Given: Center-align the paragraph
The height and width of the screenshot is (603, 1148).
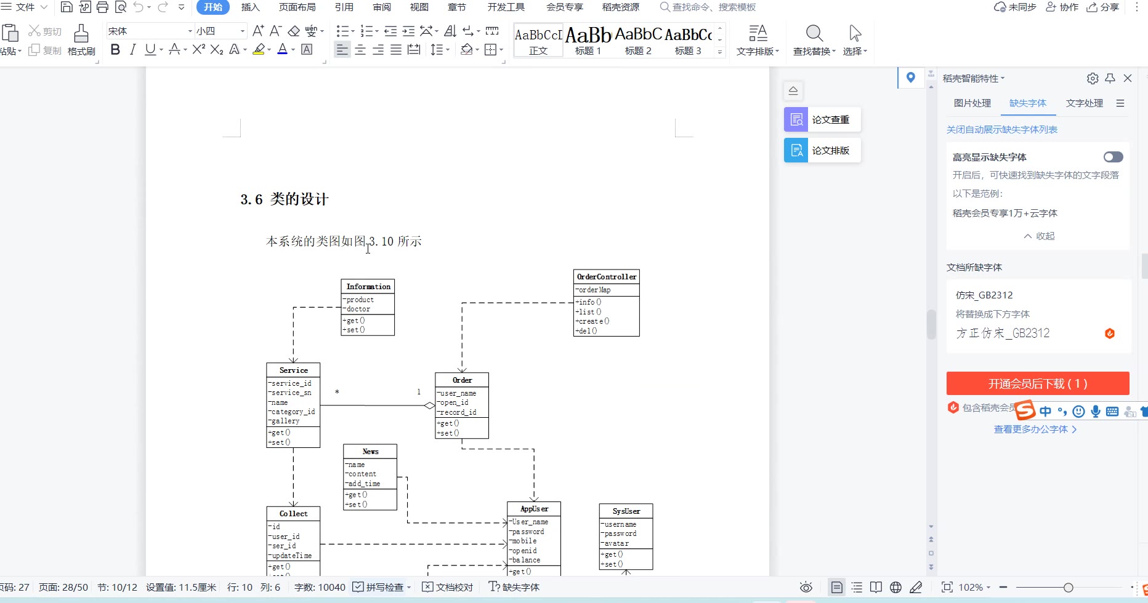Looking at the screenshot, I should 360,50.
